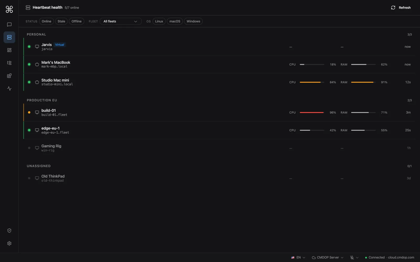Open the Old ThinkPad row
Screen dimensions: 420x262
(219, 178)
